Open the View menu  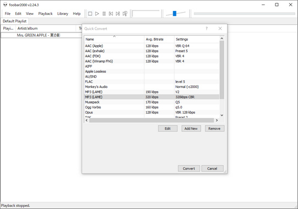coord(30,14)
